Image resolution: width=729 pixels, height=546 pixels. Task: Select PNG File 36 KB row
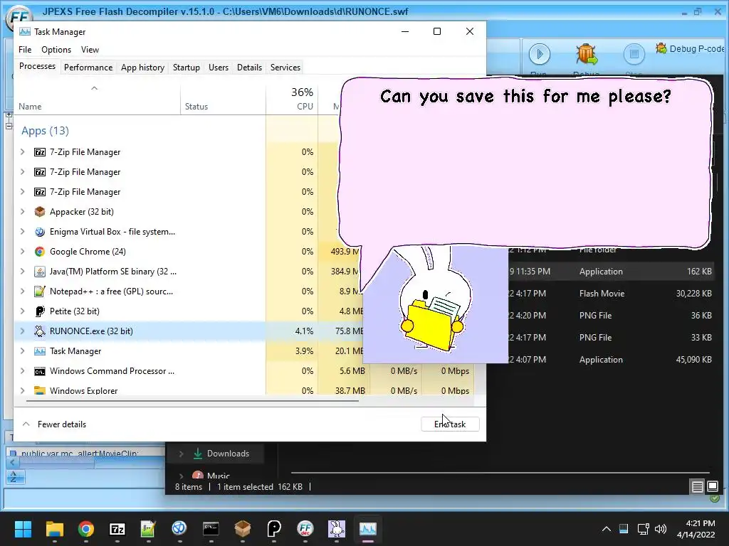coord(611,315)
